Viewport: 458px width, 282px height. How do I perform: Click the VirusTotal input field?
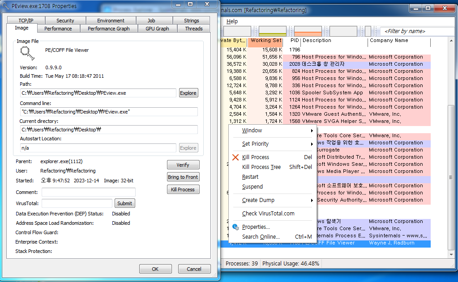77,203
